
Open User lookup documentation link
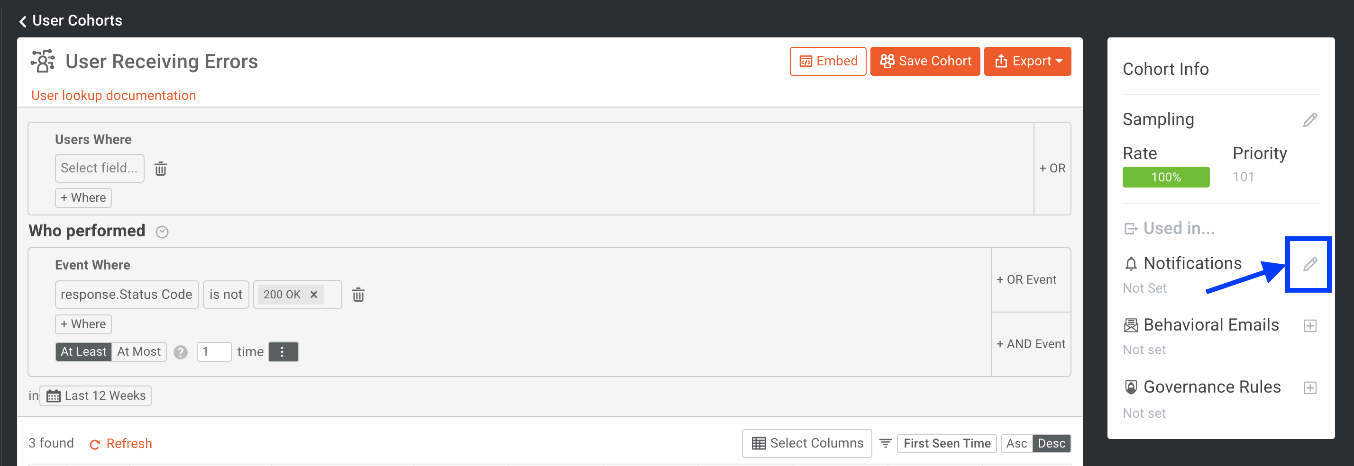(113, 96)
